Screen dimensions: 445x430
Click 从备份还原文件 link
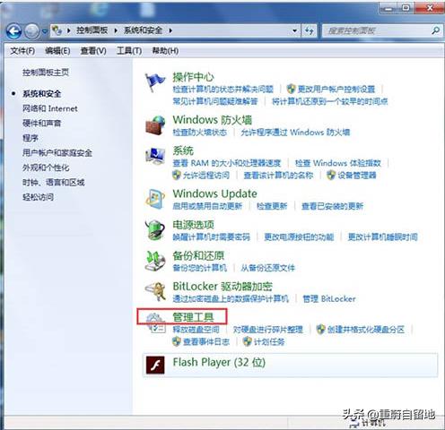[x=268, y=268]
